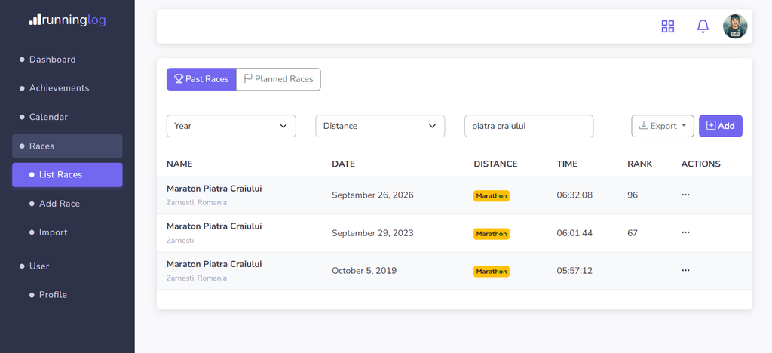772x353 pixels.
Task: Open the 2023 Maraton Piatra Craiului race name
Action: click(214, 226)
